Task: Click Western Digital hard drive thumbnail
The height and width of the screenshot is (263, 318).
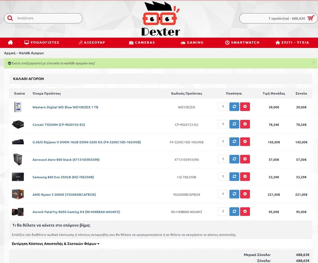Action: click(x=18, y=107)
